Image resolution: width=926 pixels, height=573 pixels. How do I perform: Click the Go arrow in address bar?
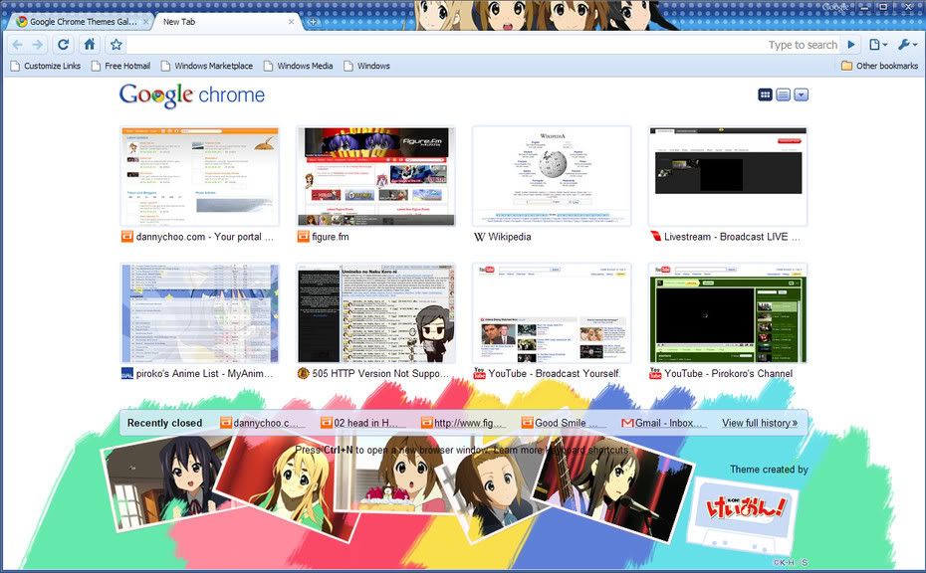[x=851, y=44]
